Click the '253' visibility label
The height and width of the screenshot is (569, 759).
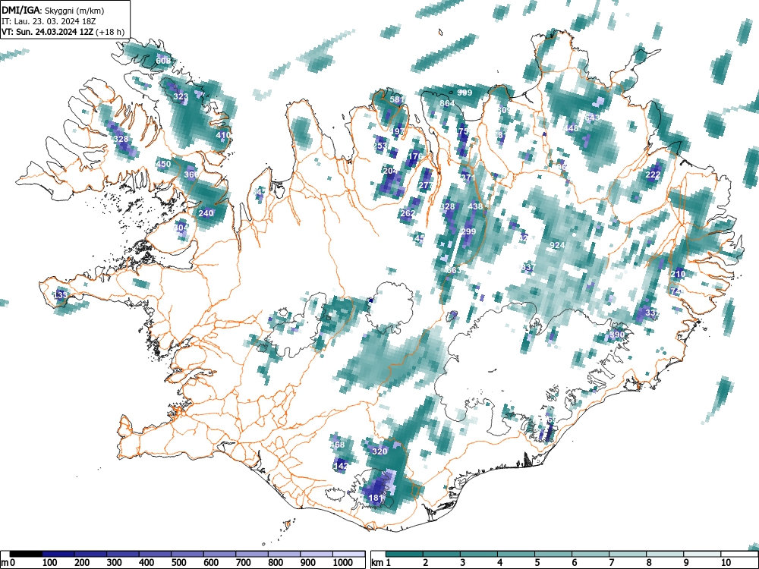(x=380, y=146)
